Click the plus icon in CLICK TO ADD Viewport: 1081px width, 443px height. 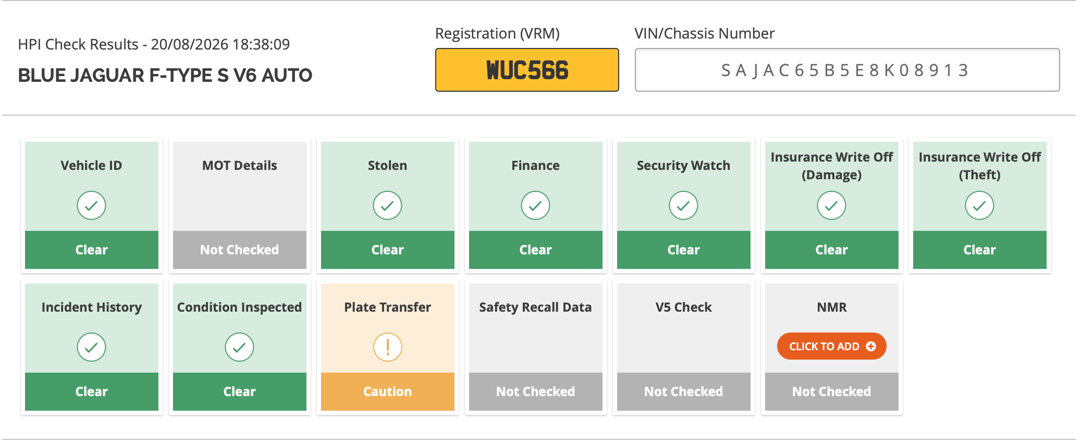871,346
